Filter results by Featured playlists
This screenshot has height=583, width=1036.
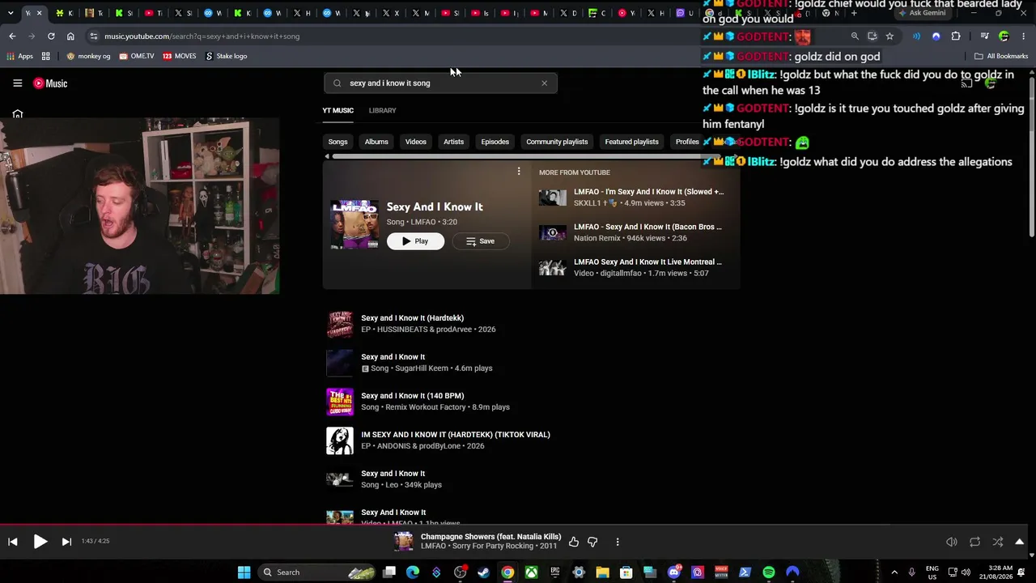631,142
